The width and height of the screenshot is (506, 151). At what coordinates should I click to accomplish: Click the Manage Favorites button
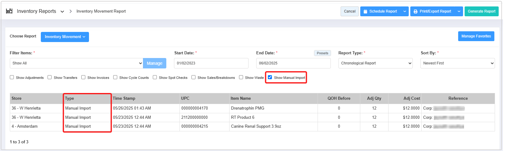476,36
